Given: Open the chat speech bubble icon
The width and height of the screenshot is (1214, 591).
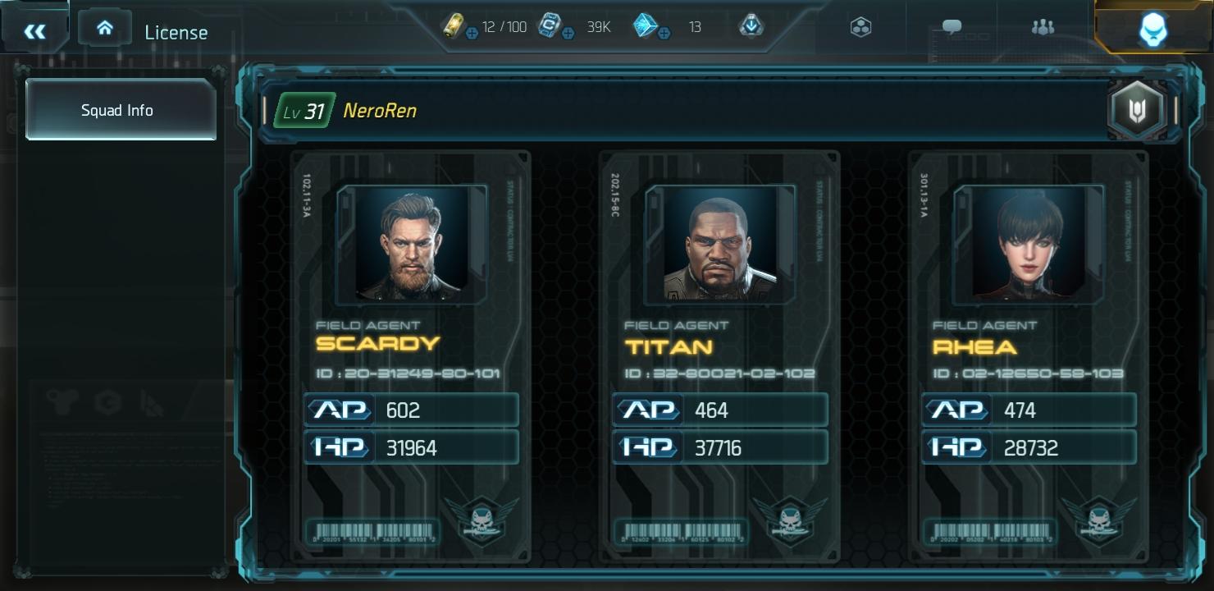Looking at the screenshot, I should tap(952, 27).
